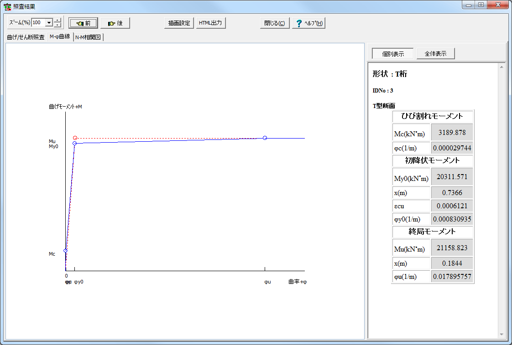Click scrollbar down arrow in results panel

pyautogui.click(x=502, y=335)
